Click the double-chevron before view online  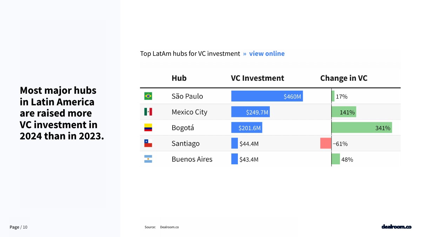point(245,54)
